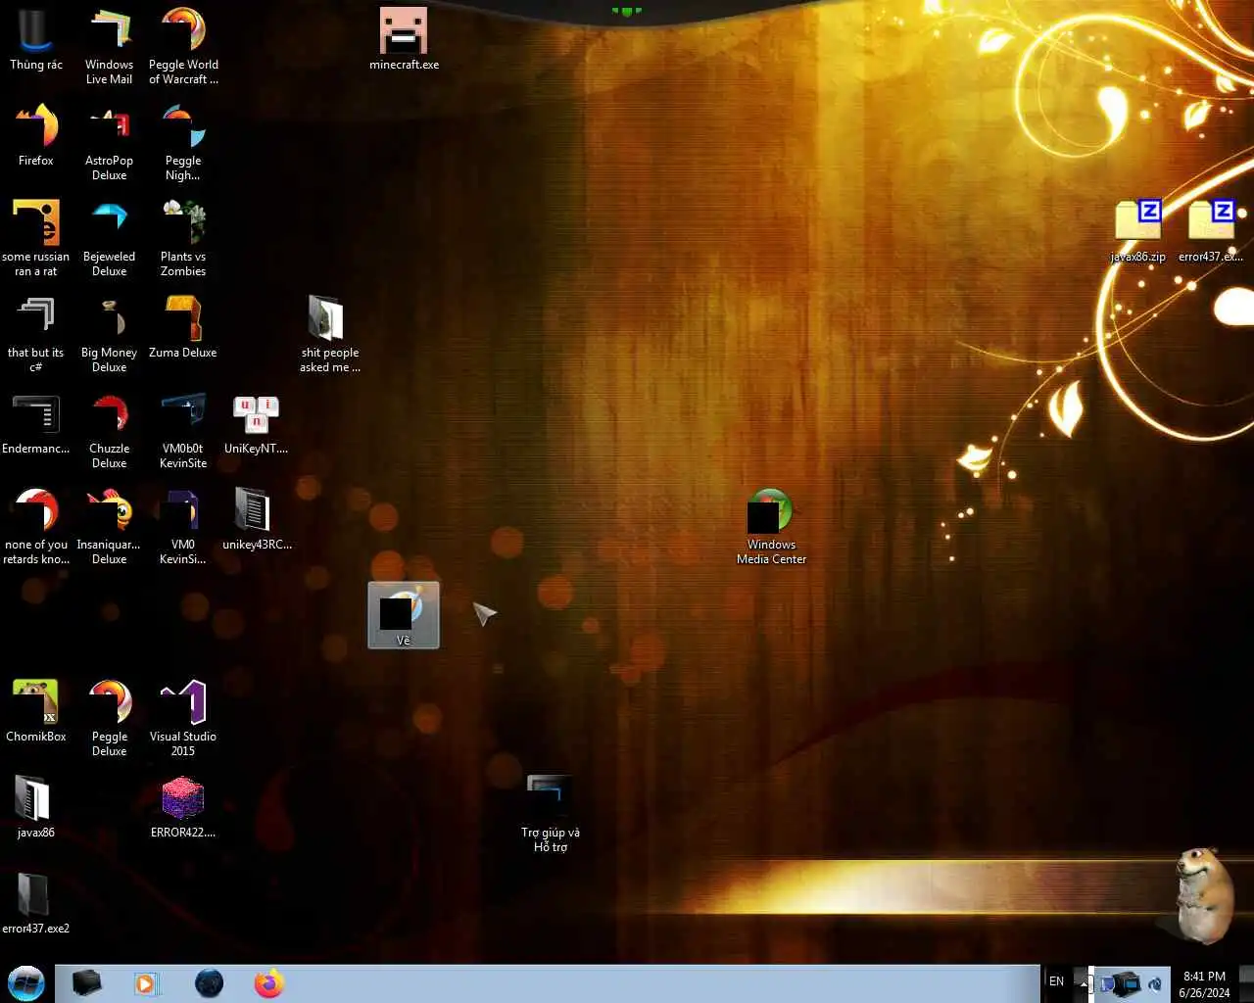Select Bejeweled Deluxe desktop icon
The height and width of the screenshot is (1003, 1254).
[x=109, y=238]
